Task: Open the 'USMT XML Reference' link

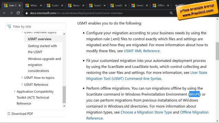Action: [142, 51]
